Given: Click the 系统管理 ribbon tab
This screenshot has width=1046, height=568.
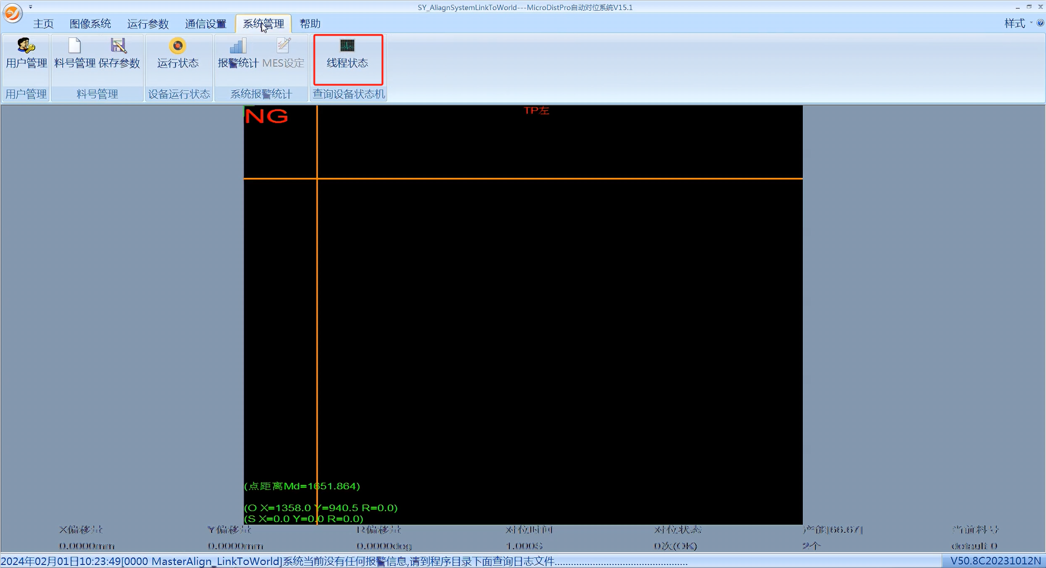Looking at the screenshot, I should coord(263,24).
